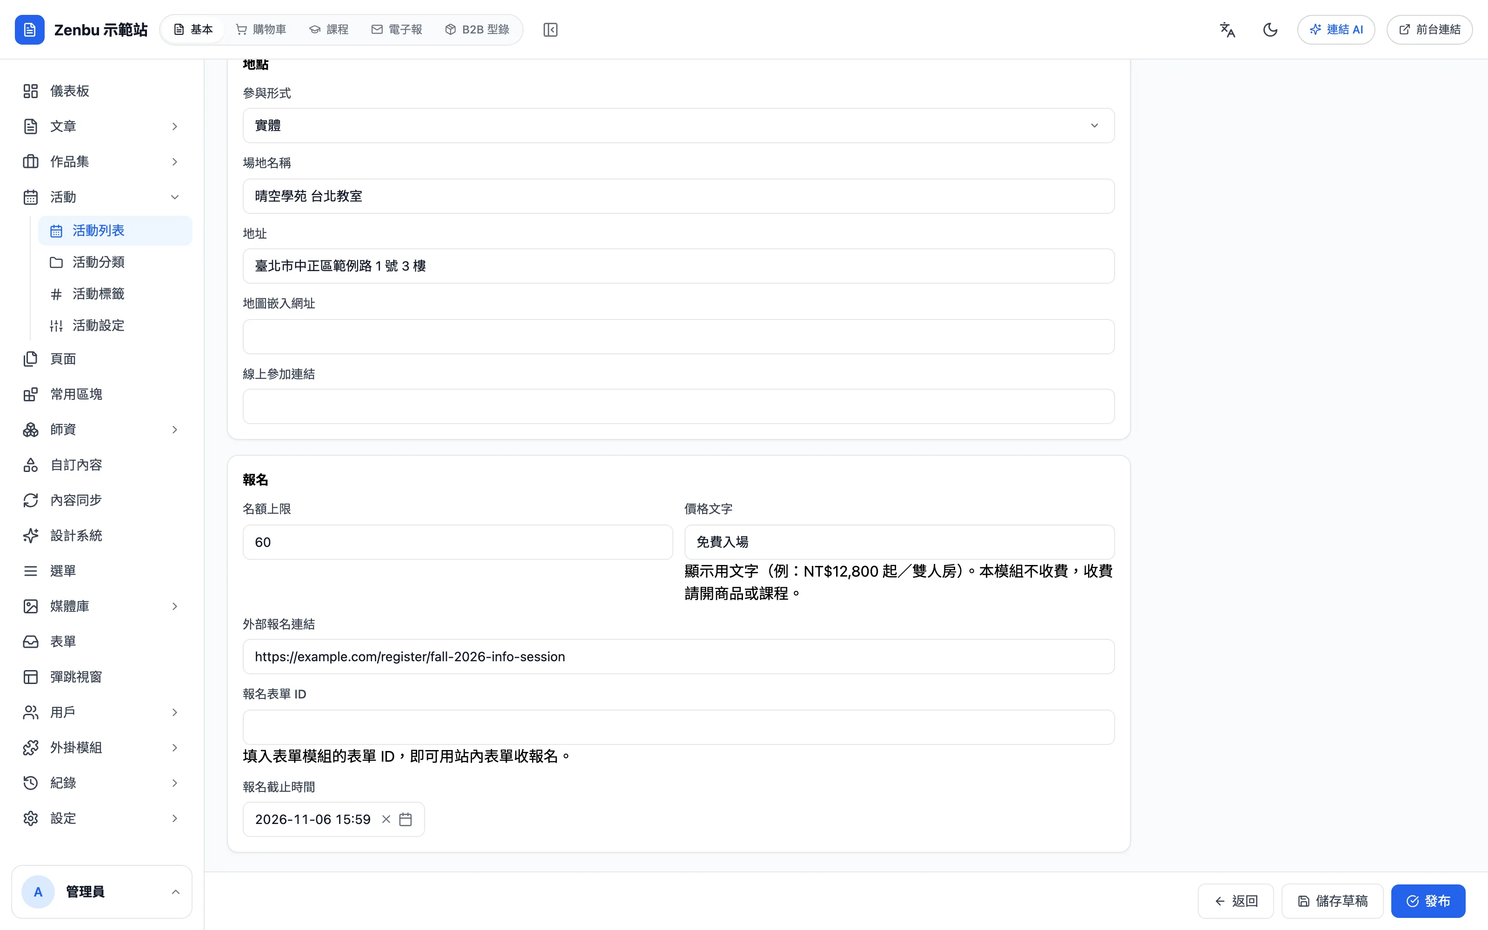1488x930 pixels.
Task: Open 彈跳視窗 in the sidebar
Action: [x=101, y=677]
